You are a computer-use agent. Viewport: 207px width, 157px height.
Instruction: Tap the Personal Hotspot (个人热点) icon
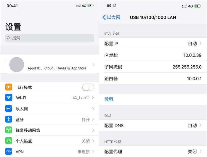coord(9,141)
